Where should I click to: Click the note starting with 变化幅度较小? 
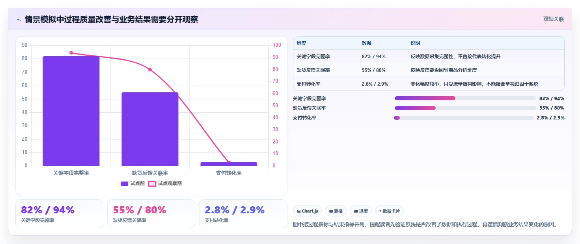pyautogui.click(x=474, y=84)
